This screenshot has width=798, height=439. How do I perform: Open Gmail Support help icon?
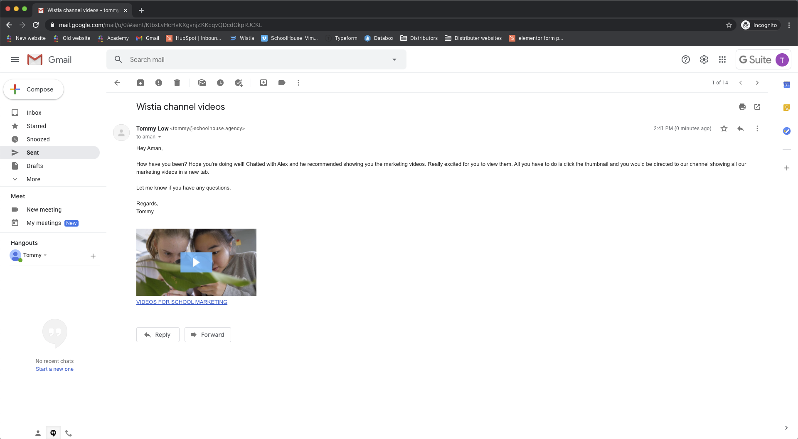pos(686,59)
